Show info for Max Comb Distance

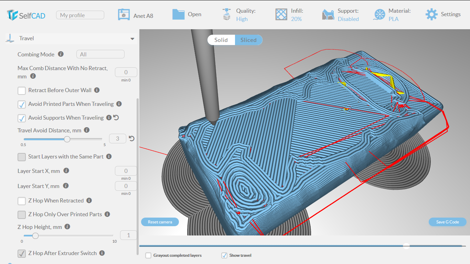[33, 76]
